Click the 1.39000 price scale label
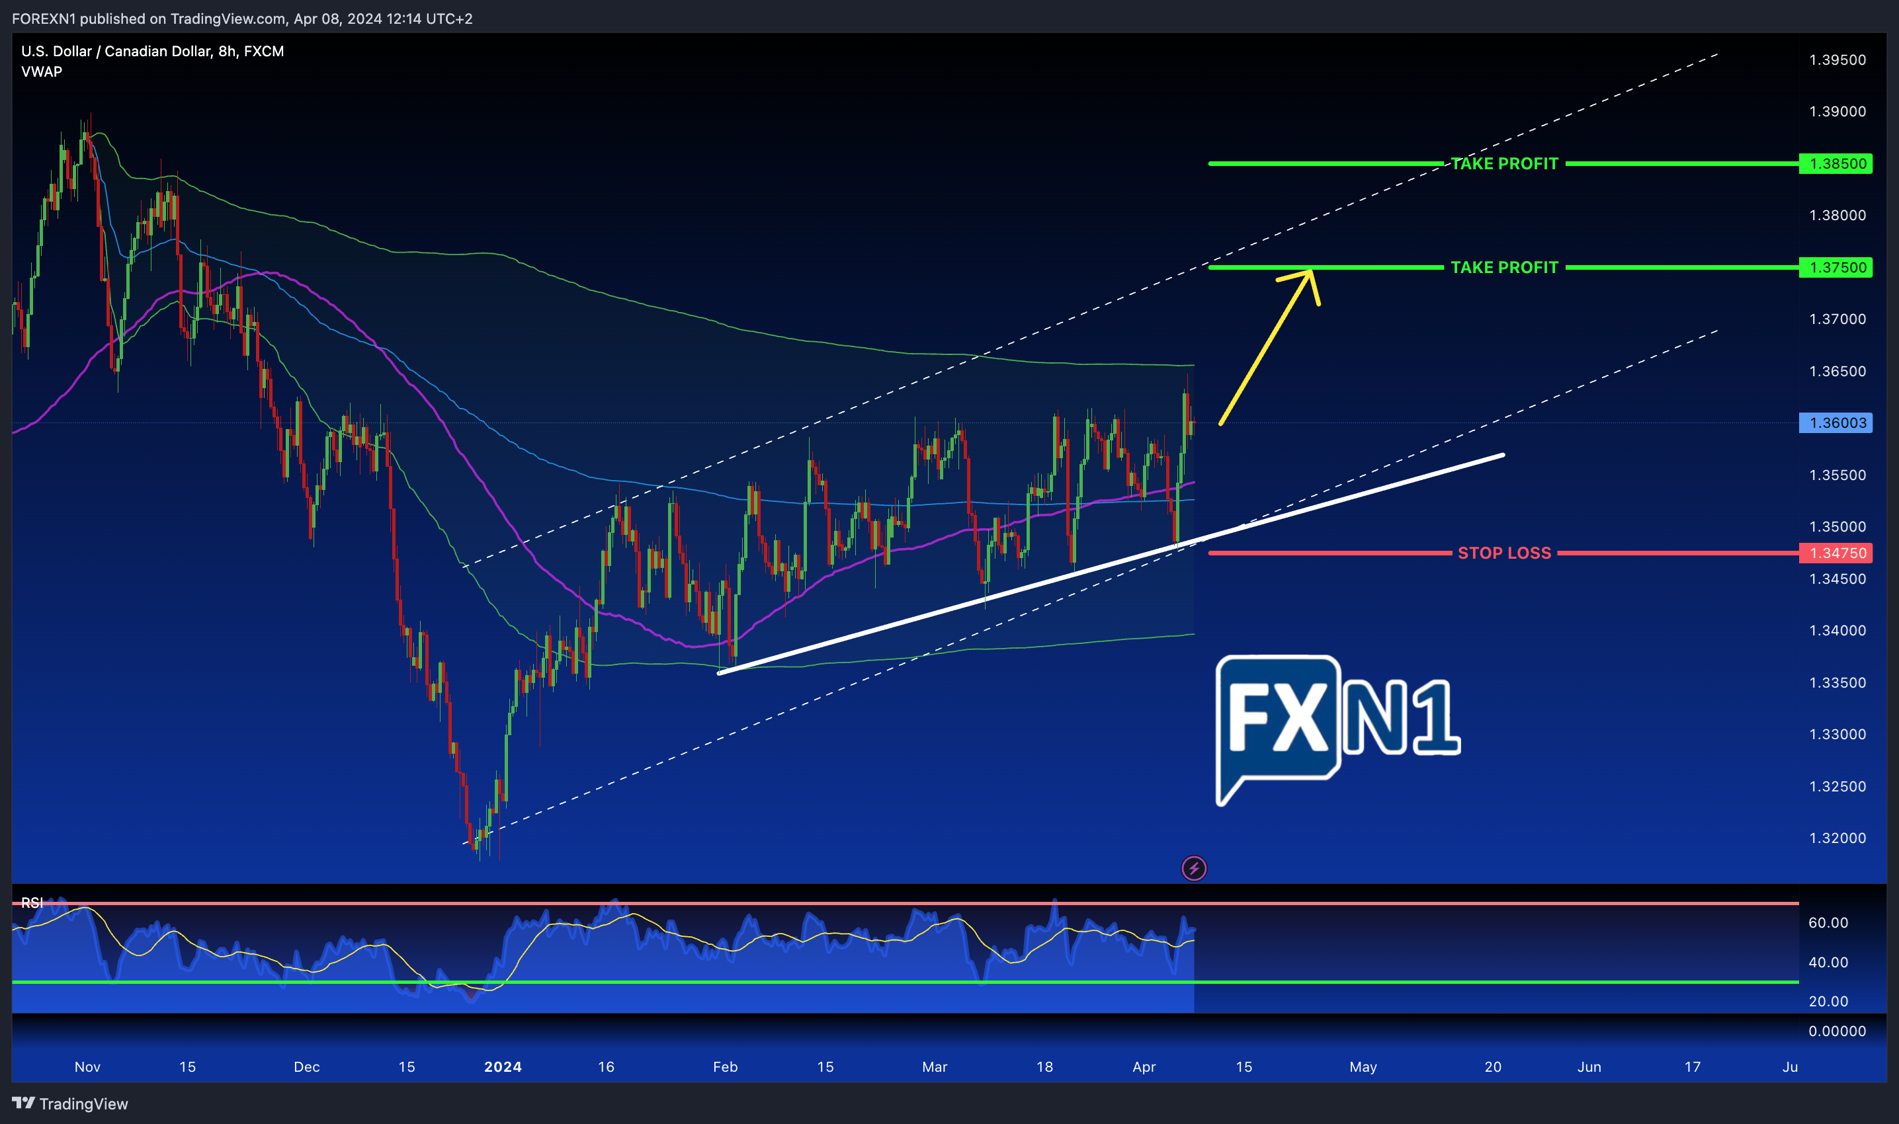This screenshot has width=1899, height=1124. [1837, 111]
